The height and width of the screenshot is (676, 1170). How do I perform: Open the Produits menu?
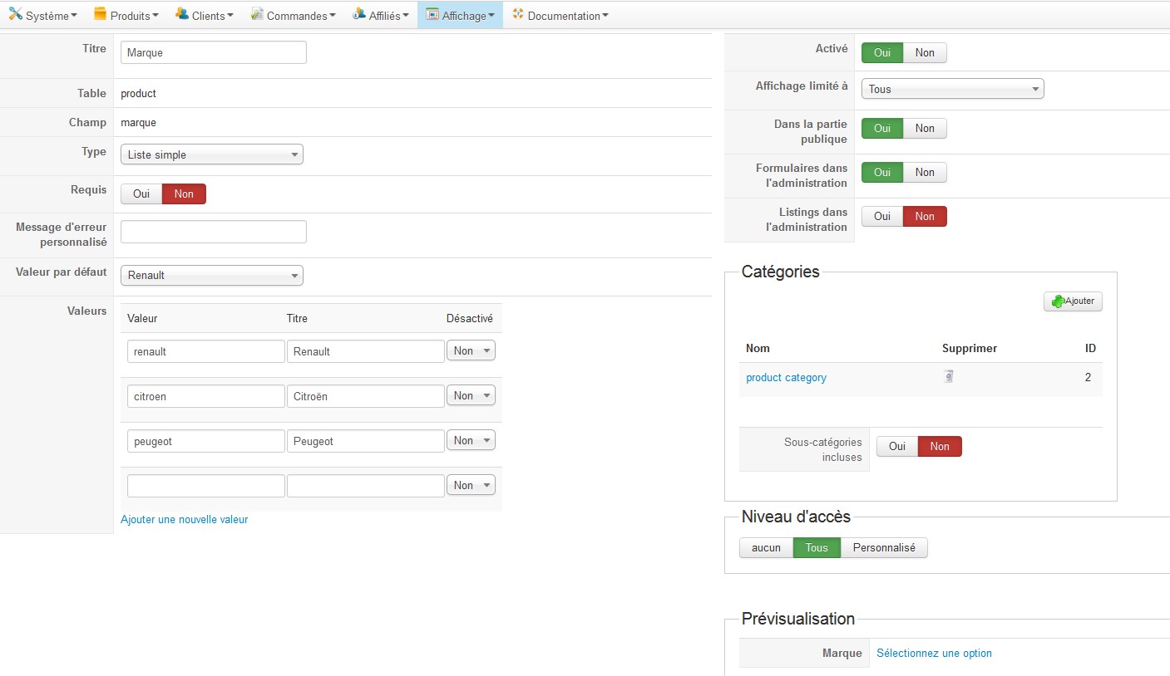(x=126, y=15)
